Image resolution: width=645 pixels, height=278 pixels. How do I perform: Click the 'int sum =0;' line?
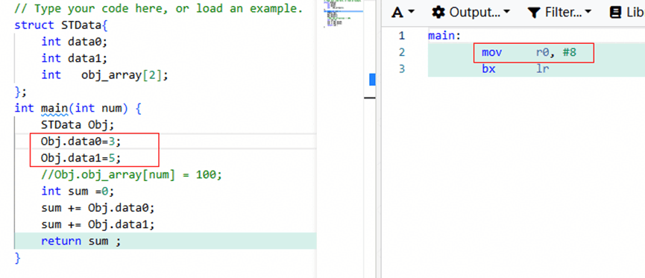(x=78, y=192)
